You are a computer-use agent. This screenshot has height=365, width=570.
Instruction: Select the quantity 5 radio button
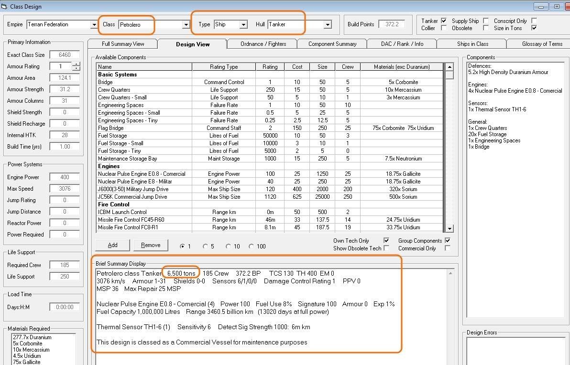coord(206,246)
